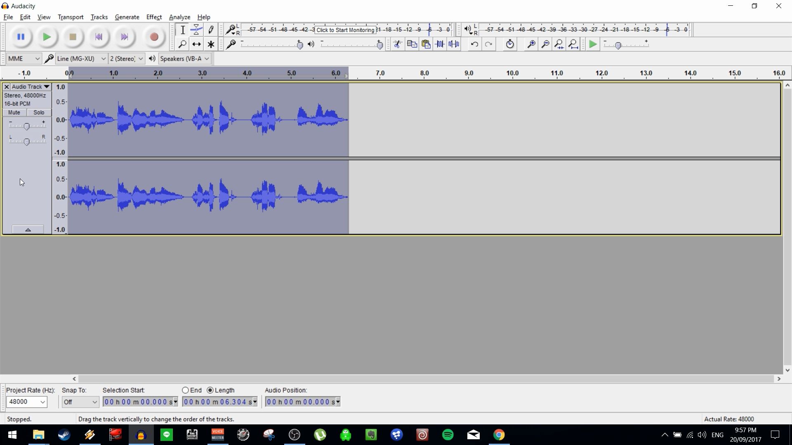Select the End radio button
The width and height of the screenshot is (792, 445).
click(185, 390)
